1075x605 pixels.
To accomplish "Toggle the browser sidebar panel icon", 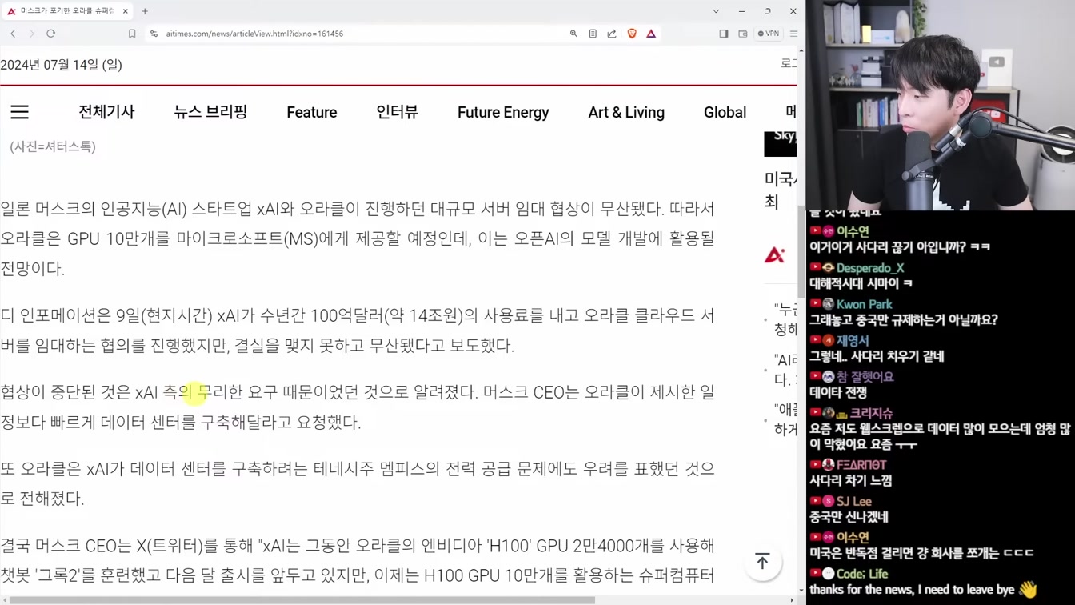I will tap(723, 34).
